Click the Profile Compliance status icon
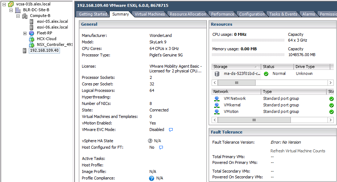 (x=152, y=178)
